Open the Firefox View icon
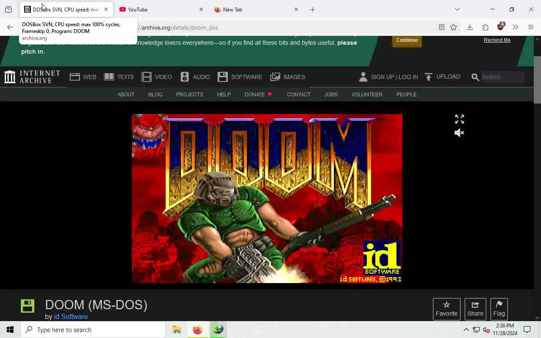Viewport: 541px width, 338px height. point(8,9)
